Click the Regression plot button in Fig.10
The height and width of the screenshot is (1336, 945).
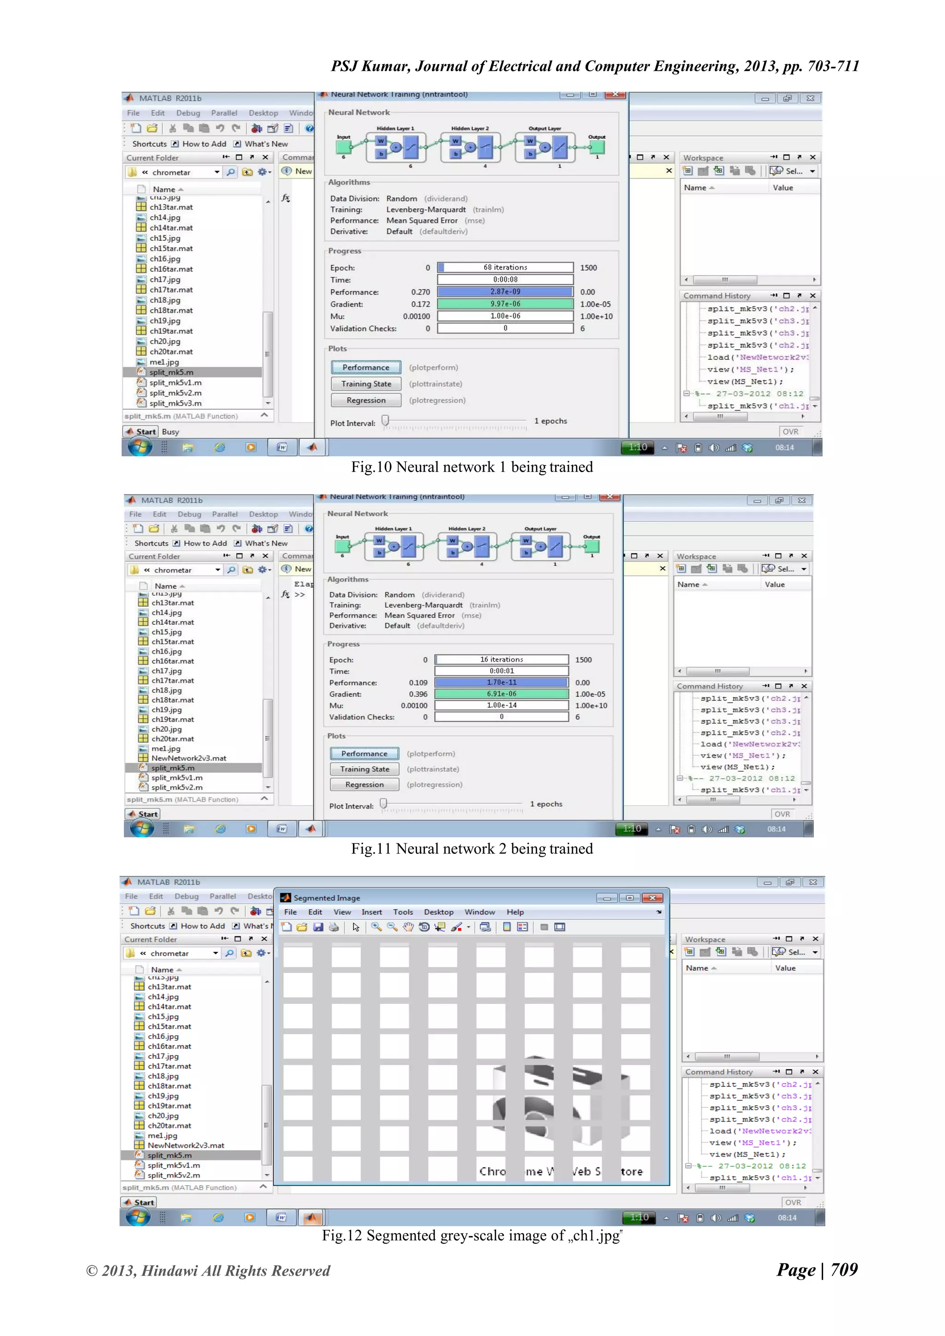pyautogui.click(x=366, y=400)
